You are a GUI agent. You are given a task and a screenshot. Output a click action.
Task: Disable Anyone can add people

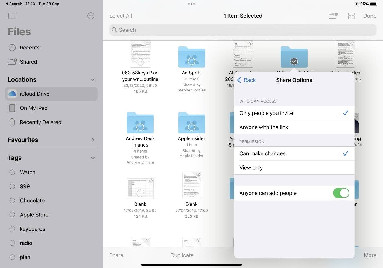click(x=341, y=193)
